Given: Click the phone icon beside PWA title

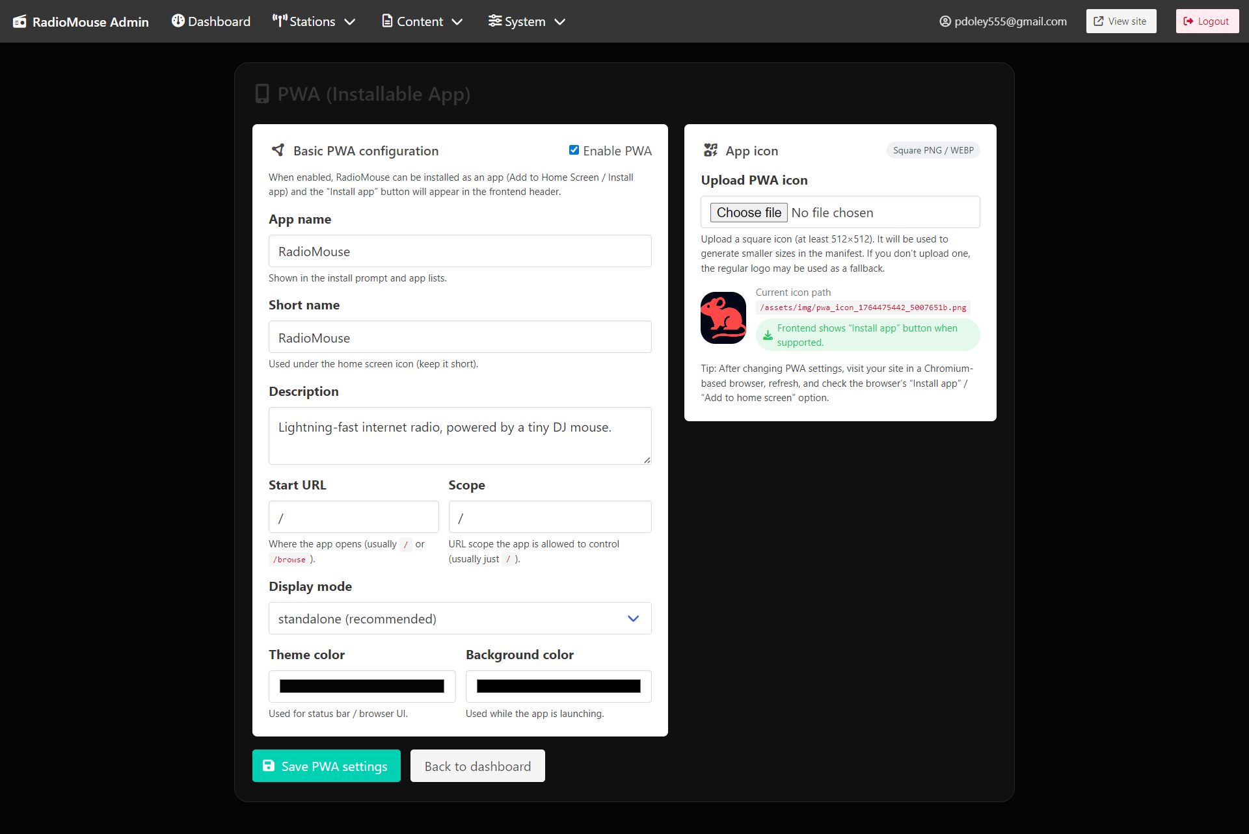Looking at the screenshot, I should coord(262,94).
